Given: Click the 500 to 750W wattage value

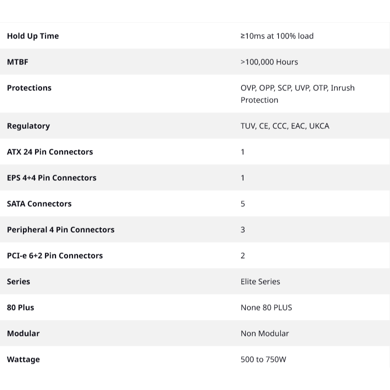Looking at the screenshot, I should (263, 359).
